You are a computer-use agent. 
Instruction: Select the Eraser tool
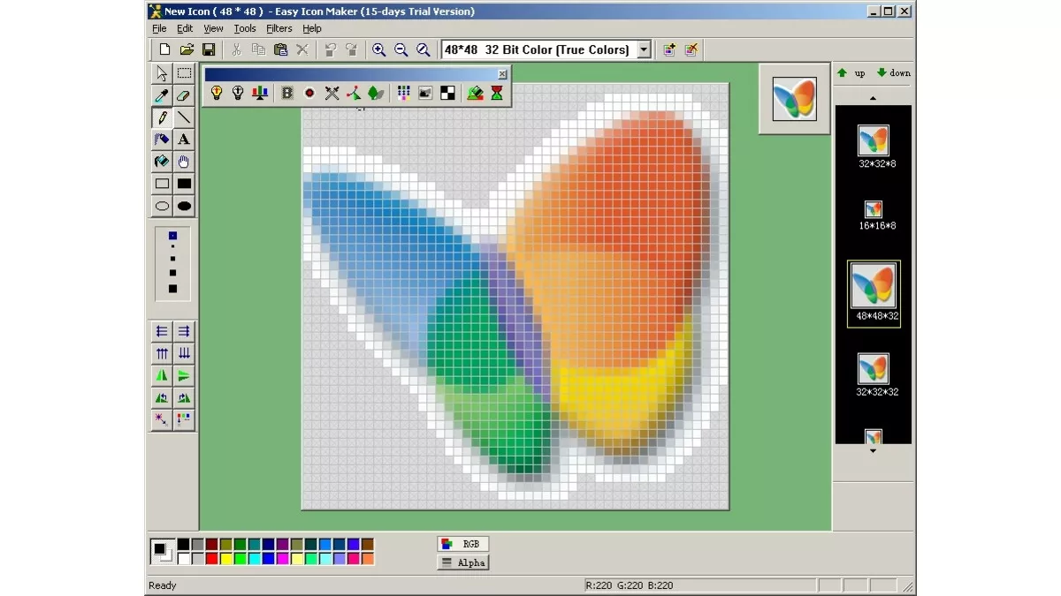click(x=183, y=95)
